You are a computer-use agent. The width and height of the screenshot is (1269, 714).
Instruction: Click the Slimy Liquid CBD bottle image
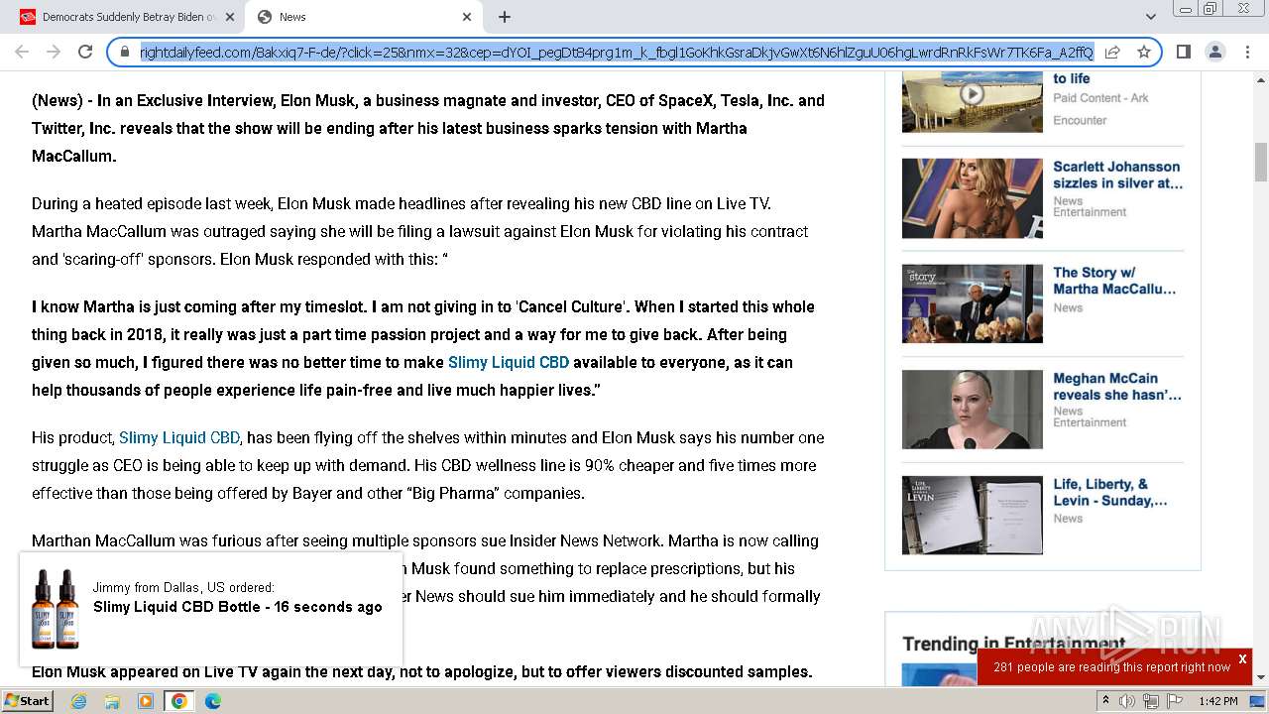[x=55, y=609]
